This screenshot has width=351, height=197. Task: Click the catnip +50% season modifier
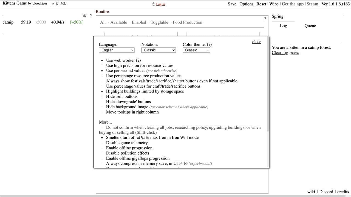tap(77, 22)
